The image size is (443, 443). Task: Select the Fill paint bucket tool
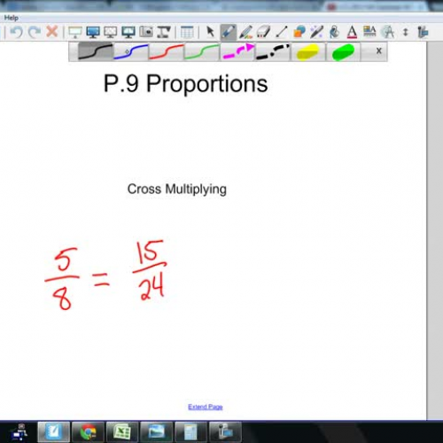coord(334,32)
